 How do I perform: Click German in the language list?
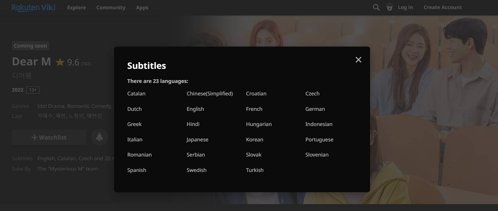click(315, 109)
